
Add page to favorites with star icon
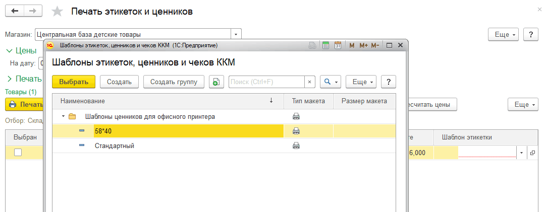[57, 12]
